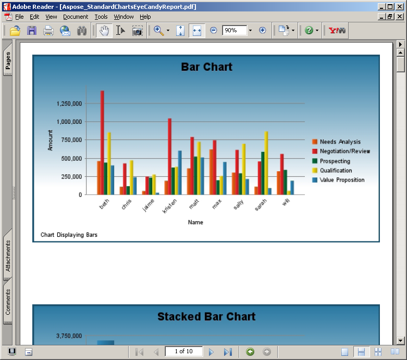This screenshot has height=360, width=407.
Task: Expand the Help icon dropdown arrow
Action: point(317,31)
